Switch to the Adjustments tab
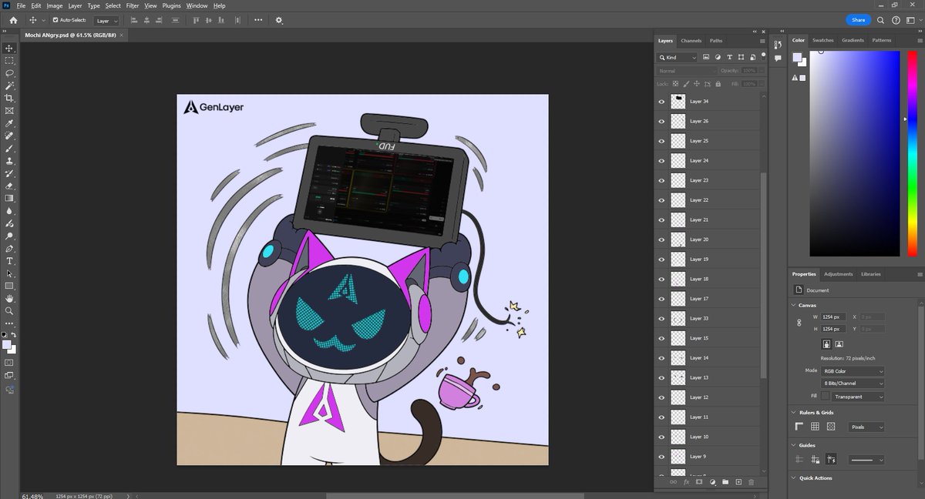Image resolution: width=925 pixels, height=499 pixels. tap(839, 274)
